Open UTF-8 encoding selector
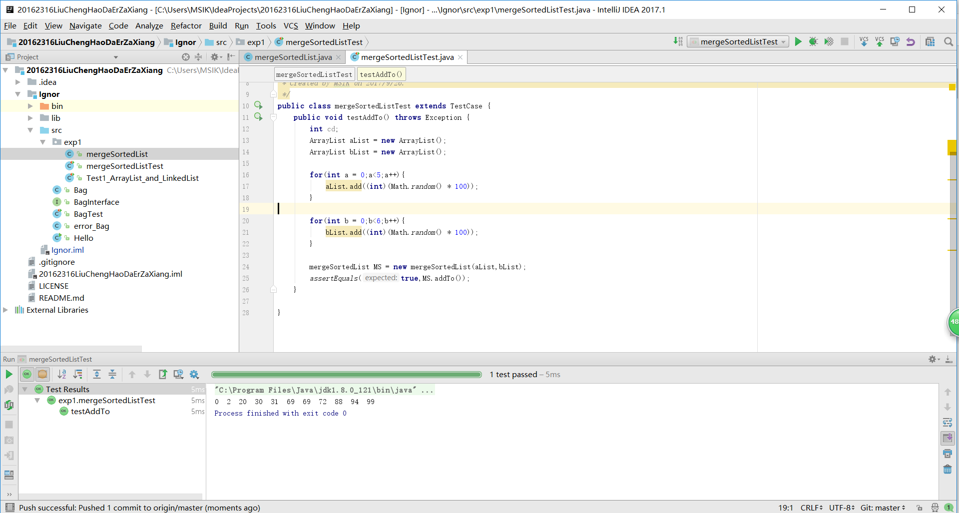The width and height of the screenshot is (959, 513). tap(842, 508)
